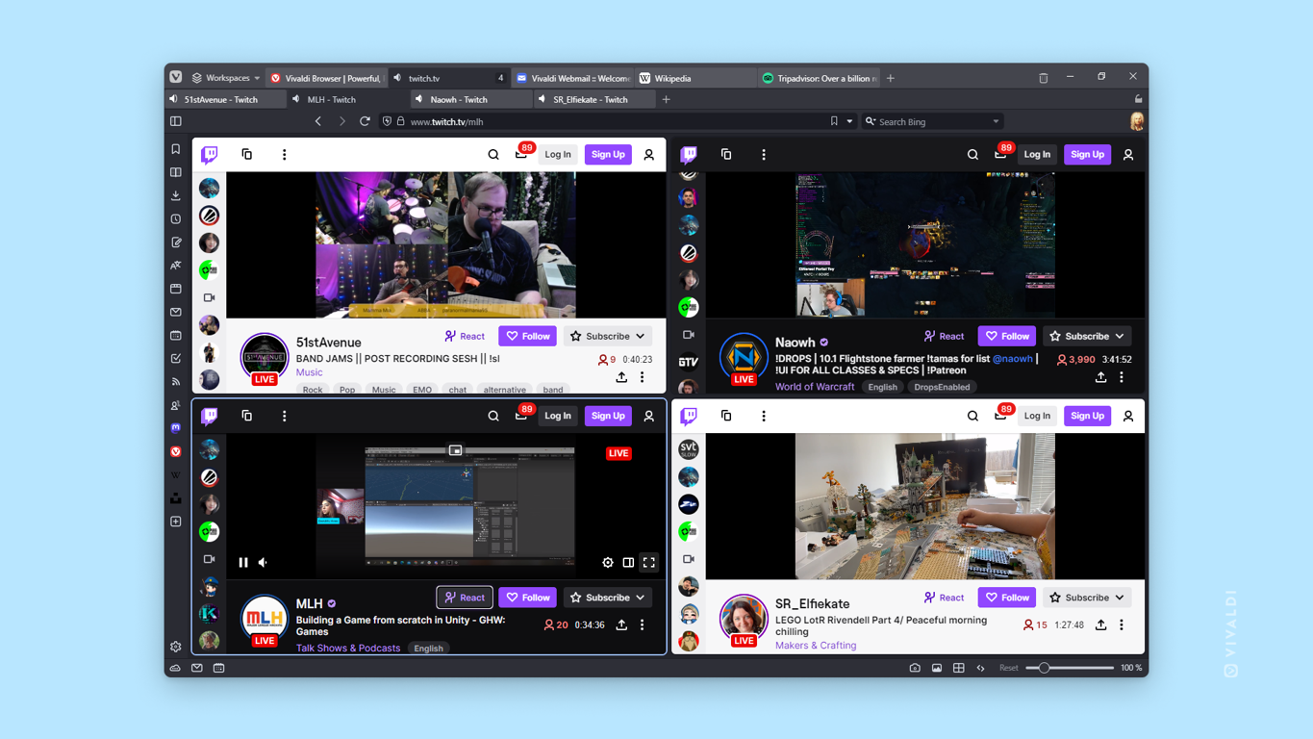
Task: Open MLH player settings gear
Action: point(608,563)
